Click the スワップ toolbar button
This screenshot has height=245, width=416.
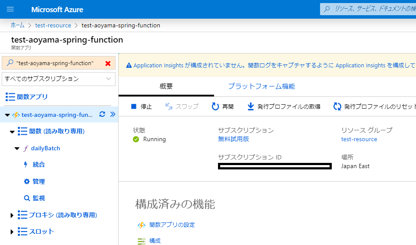click(182, 106)
